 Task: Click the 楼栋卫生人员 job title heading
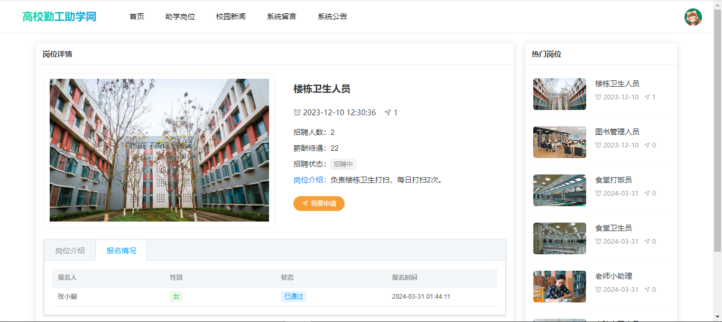[x=322, y=89]
